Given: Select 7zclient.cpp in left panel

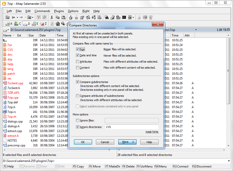Looking at the screenshot, I should (15, 83).
